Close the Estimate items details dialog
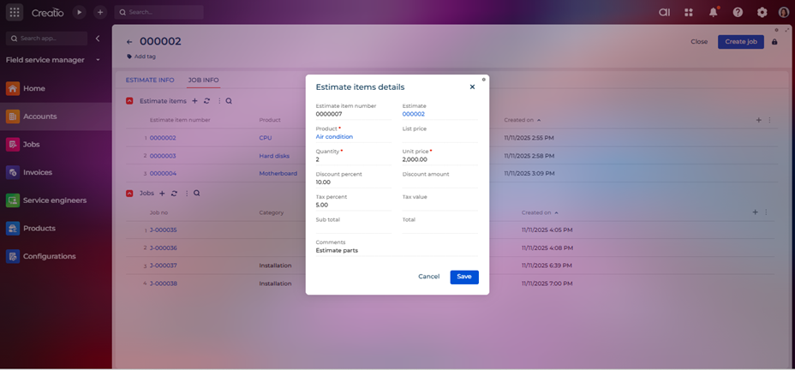 (x=472, y=87)
